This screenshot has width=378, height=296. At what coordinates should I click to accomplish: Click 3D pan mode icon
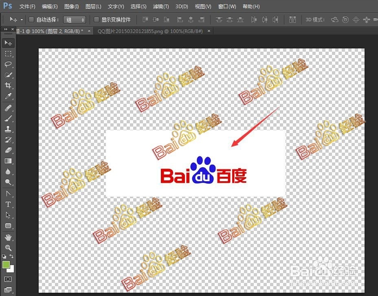356,20
